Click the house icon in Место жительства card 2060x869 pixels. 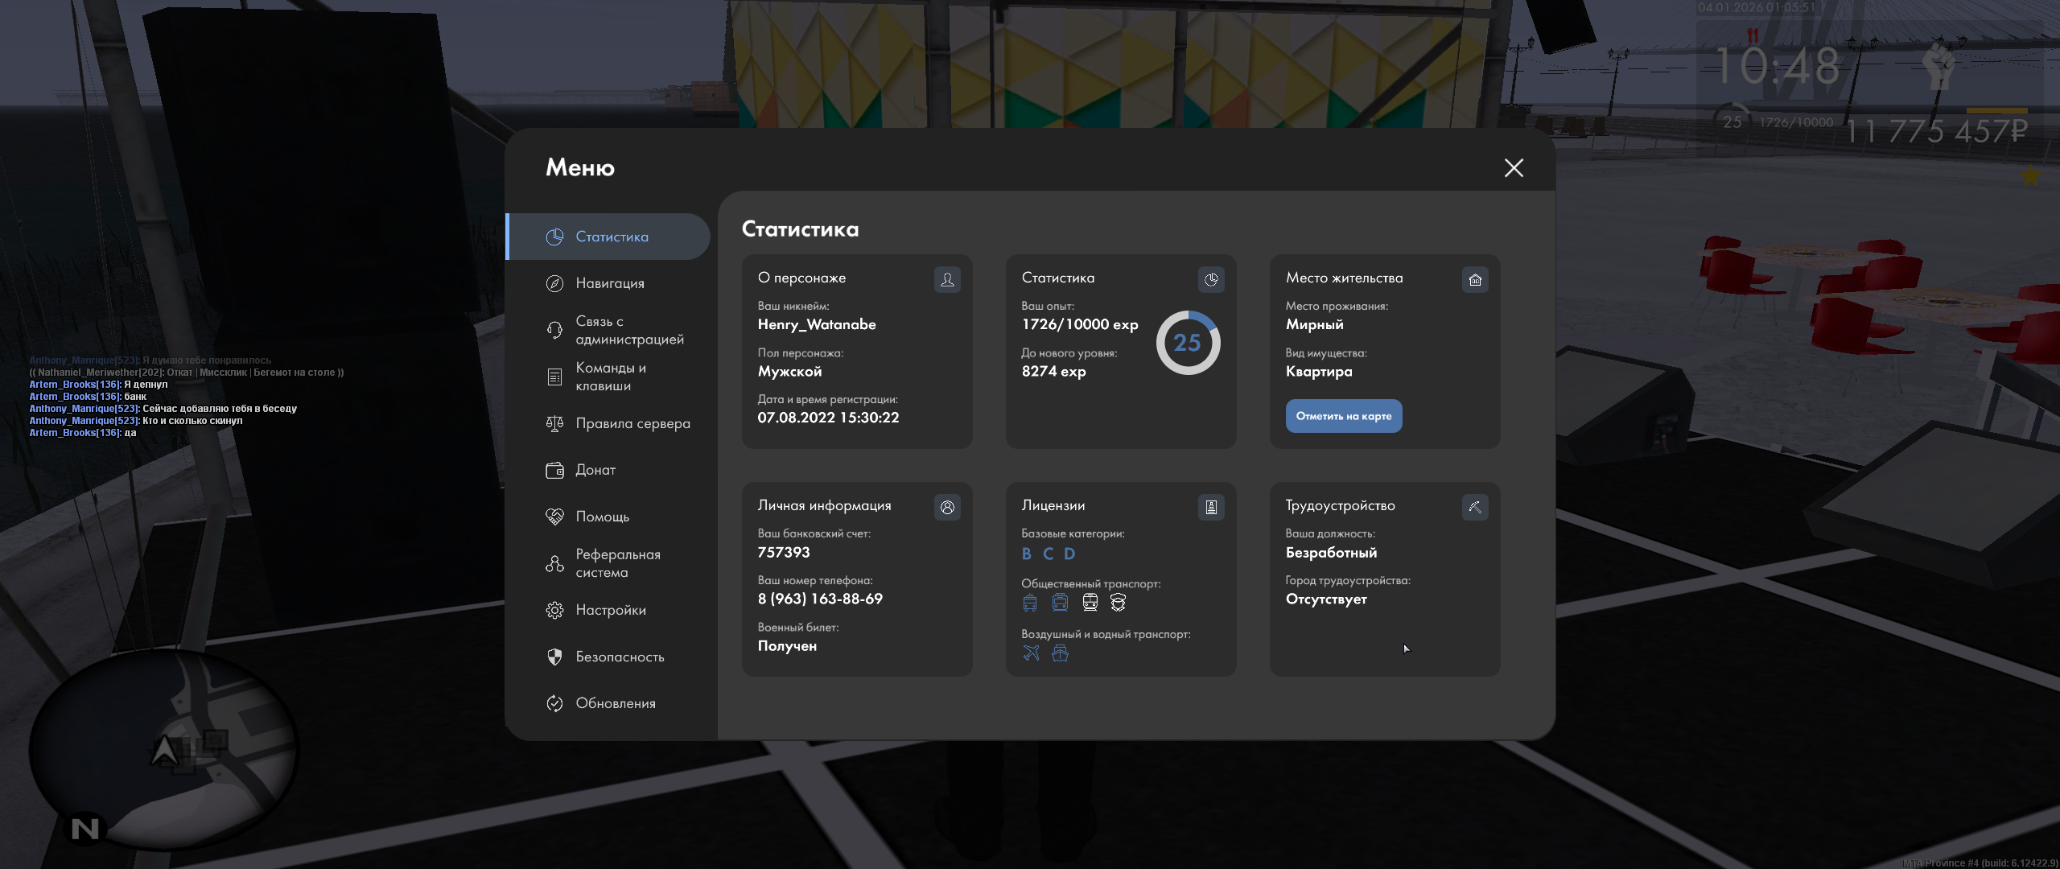(x=1475, y=279)
